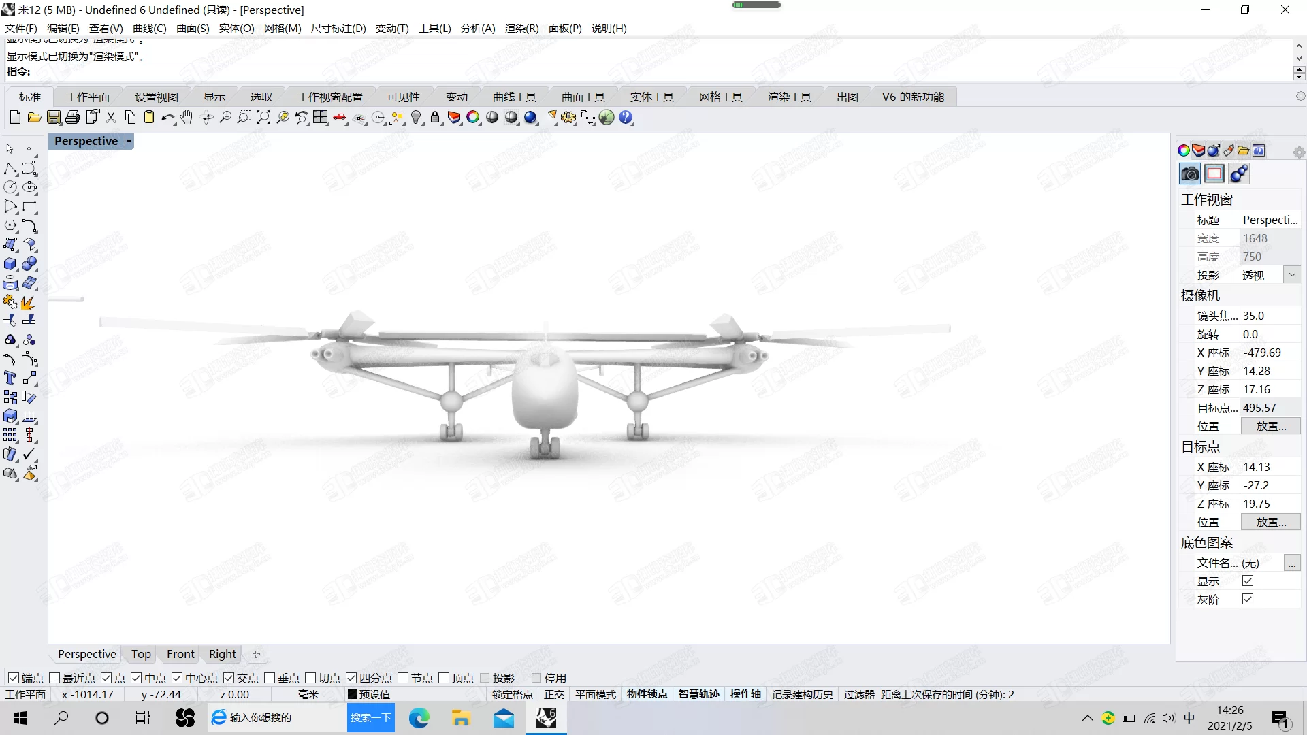Click the Print icon in the toolbar
This screenshot has width=1307, height=735.
72,118
